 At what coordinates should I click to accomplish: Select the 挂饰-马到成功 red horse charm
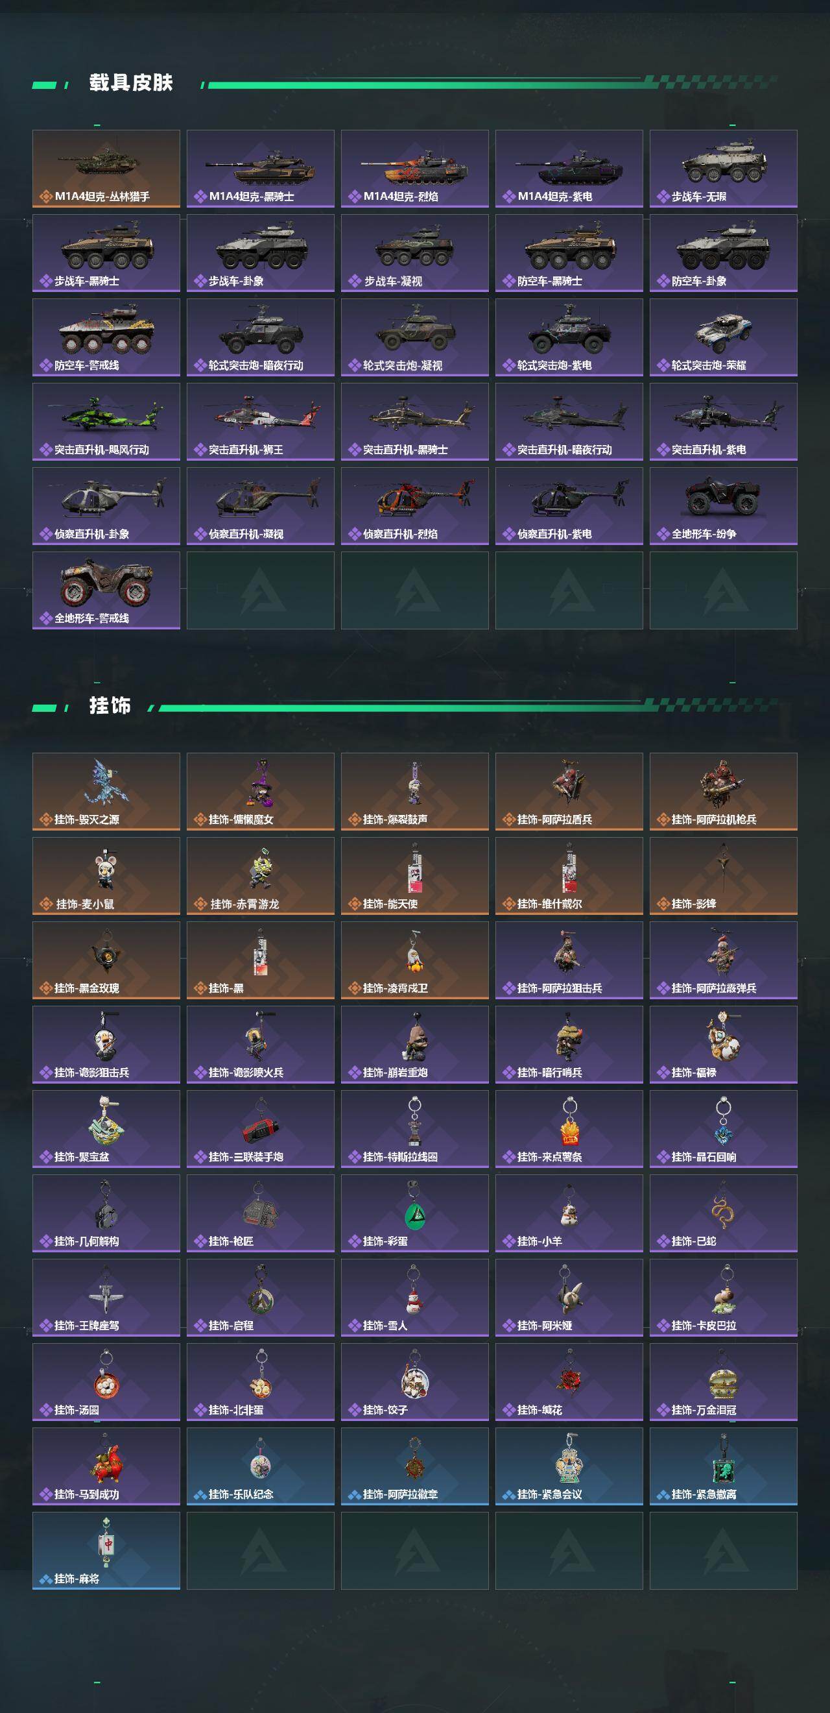coord(106,1466)
